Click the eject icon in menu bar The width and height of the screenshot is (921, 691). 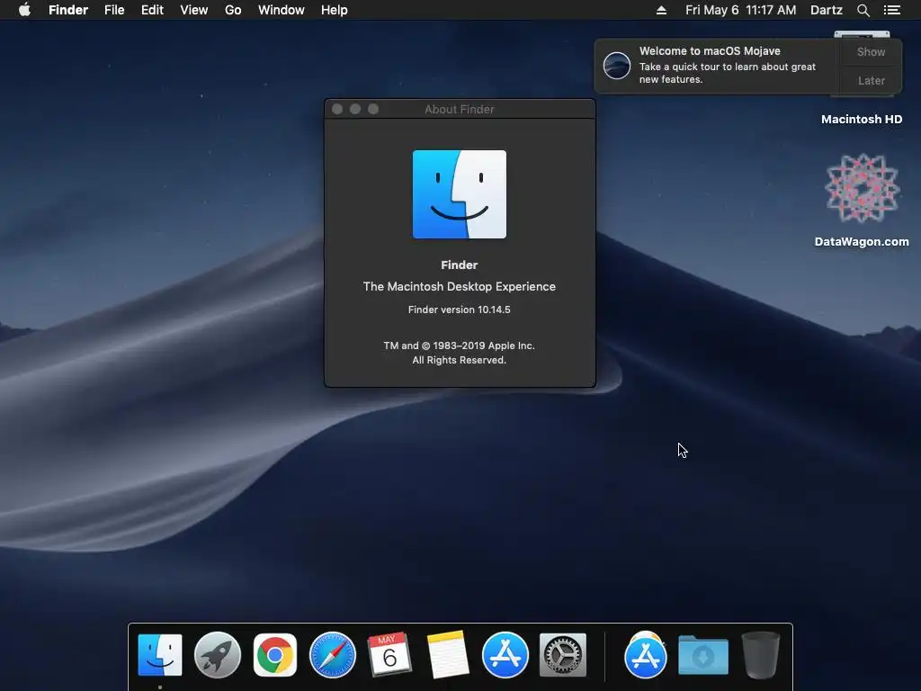(x=661, y=10)
